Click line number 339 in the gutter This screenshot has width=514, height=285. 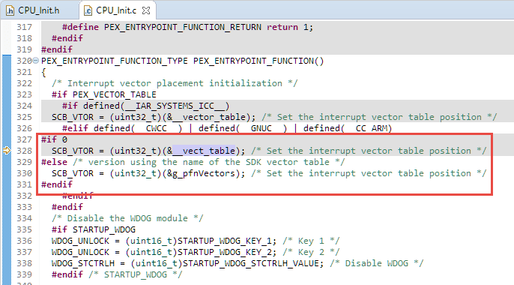(24, 274)
